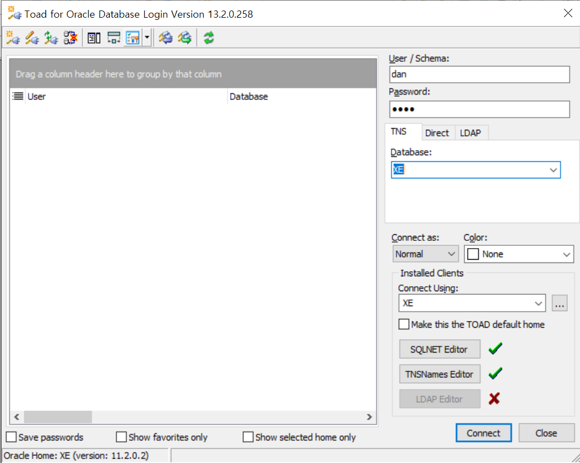
Task: Click the horizontal scrollbar right arrow
Action: (369, 417)
